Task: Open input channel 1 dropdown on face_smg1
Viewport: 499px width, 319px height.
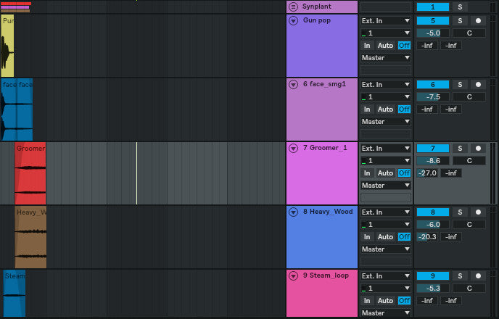Action: pos(386,97)
